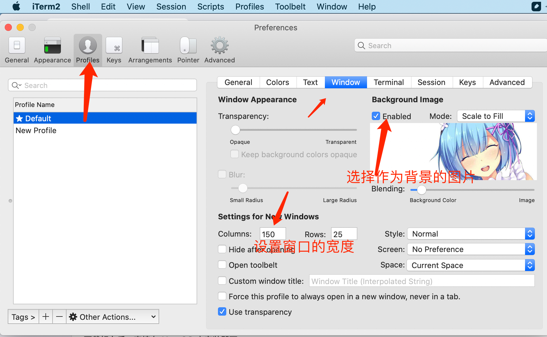Switch to the Session profile tab
Screen dimensions: 547x337
[x=431, y=82]
